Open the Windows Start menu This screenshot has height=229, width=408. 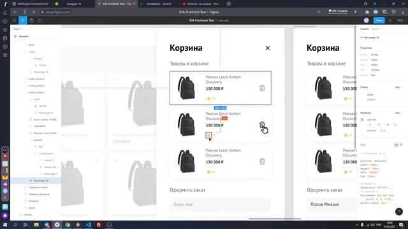pos(5,225)
